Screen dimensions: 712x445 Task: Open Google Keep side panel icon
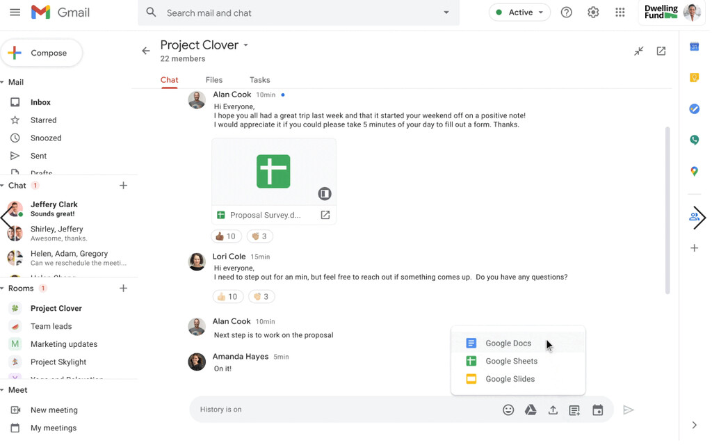click(x=695, y=78)
